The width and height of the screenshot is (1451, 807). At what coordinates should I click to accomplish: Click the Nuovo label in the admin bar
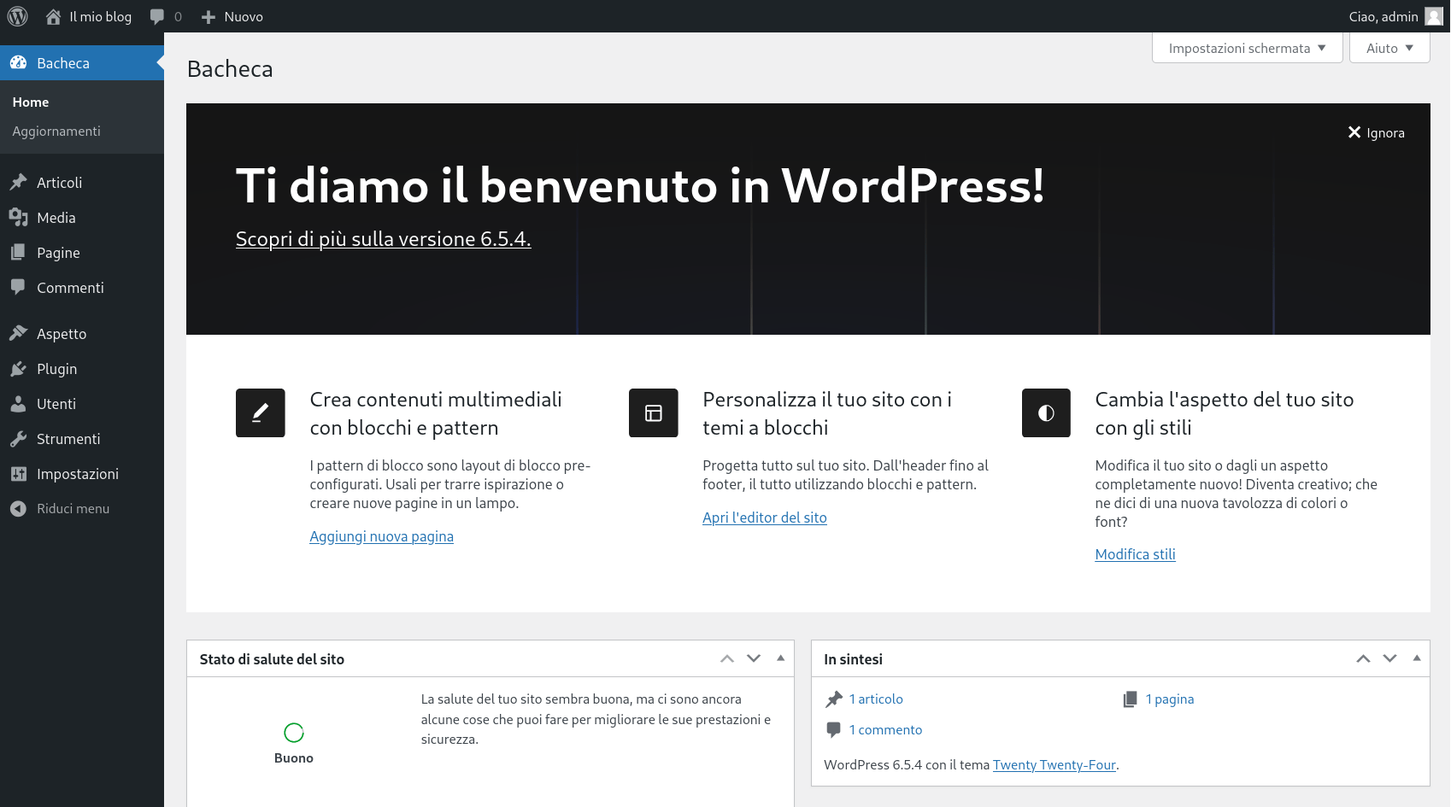244,16
